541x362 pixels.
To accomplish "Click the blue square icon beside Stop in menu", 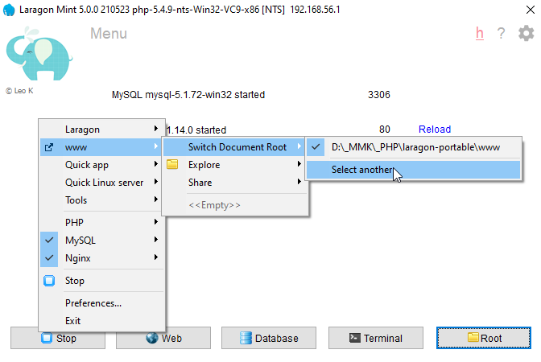I will 49,281.
